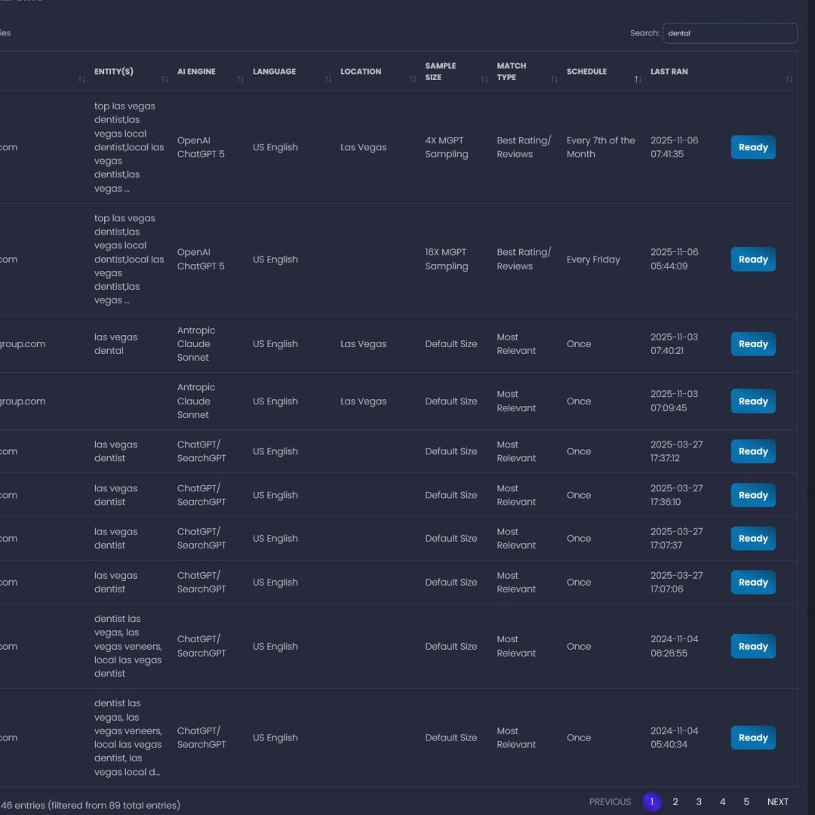Click the Schedule column sort indicator
This screenshot has width=815, height=815.
638,79
